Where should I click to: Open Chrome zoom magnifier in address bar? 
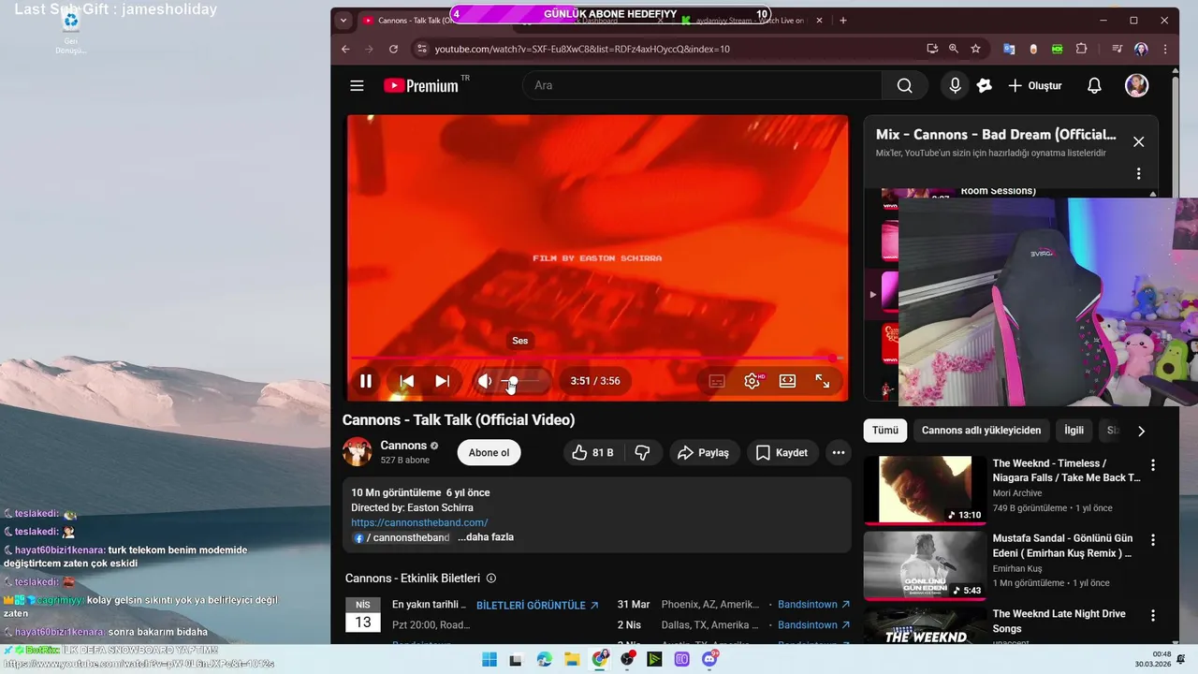(x=954, y=49)
